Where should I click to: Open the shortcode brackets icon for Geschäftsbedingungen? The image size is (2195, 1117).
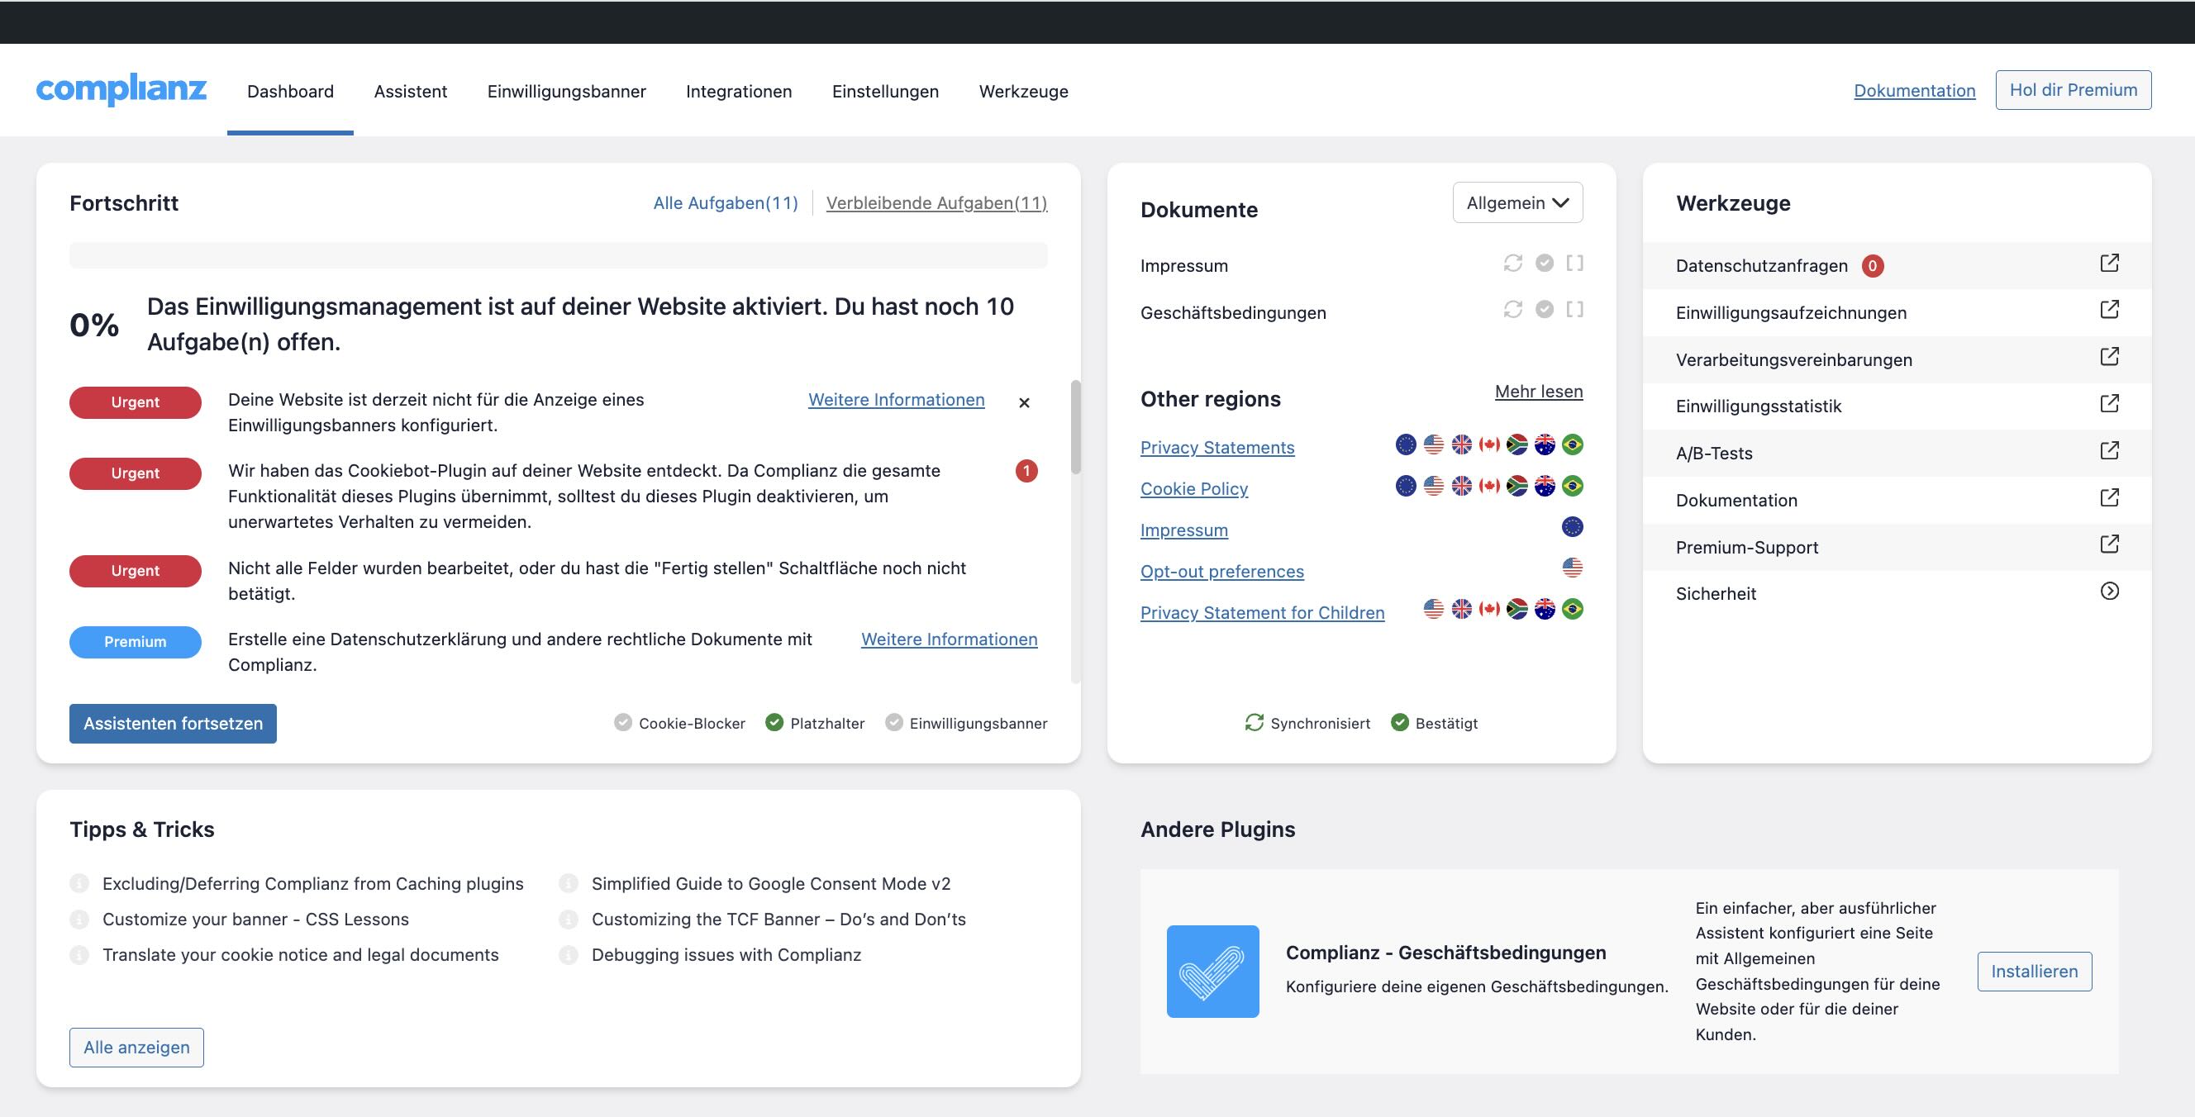[x=1574, y=311]
